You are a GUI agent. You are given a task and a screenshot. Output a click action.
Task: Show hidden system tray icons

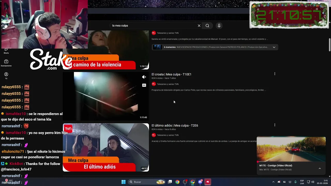pyautogui.click(x=273, y=182)
